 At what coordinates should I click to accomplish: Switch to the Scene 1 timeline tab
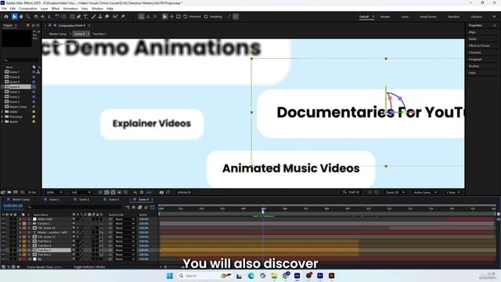pyautogui.click(x=54, y=199)
